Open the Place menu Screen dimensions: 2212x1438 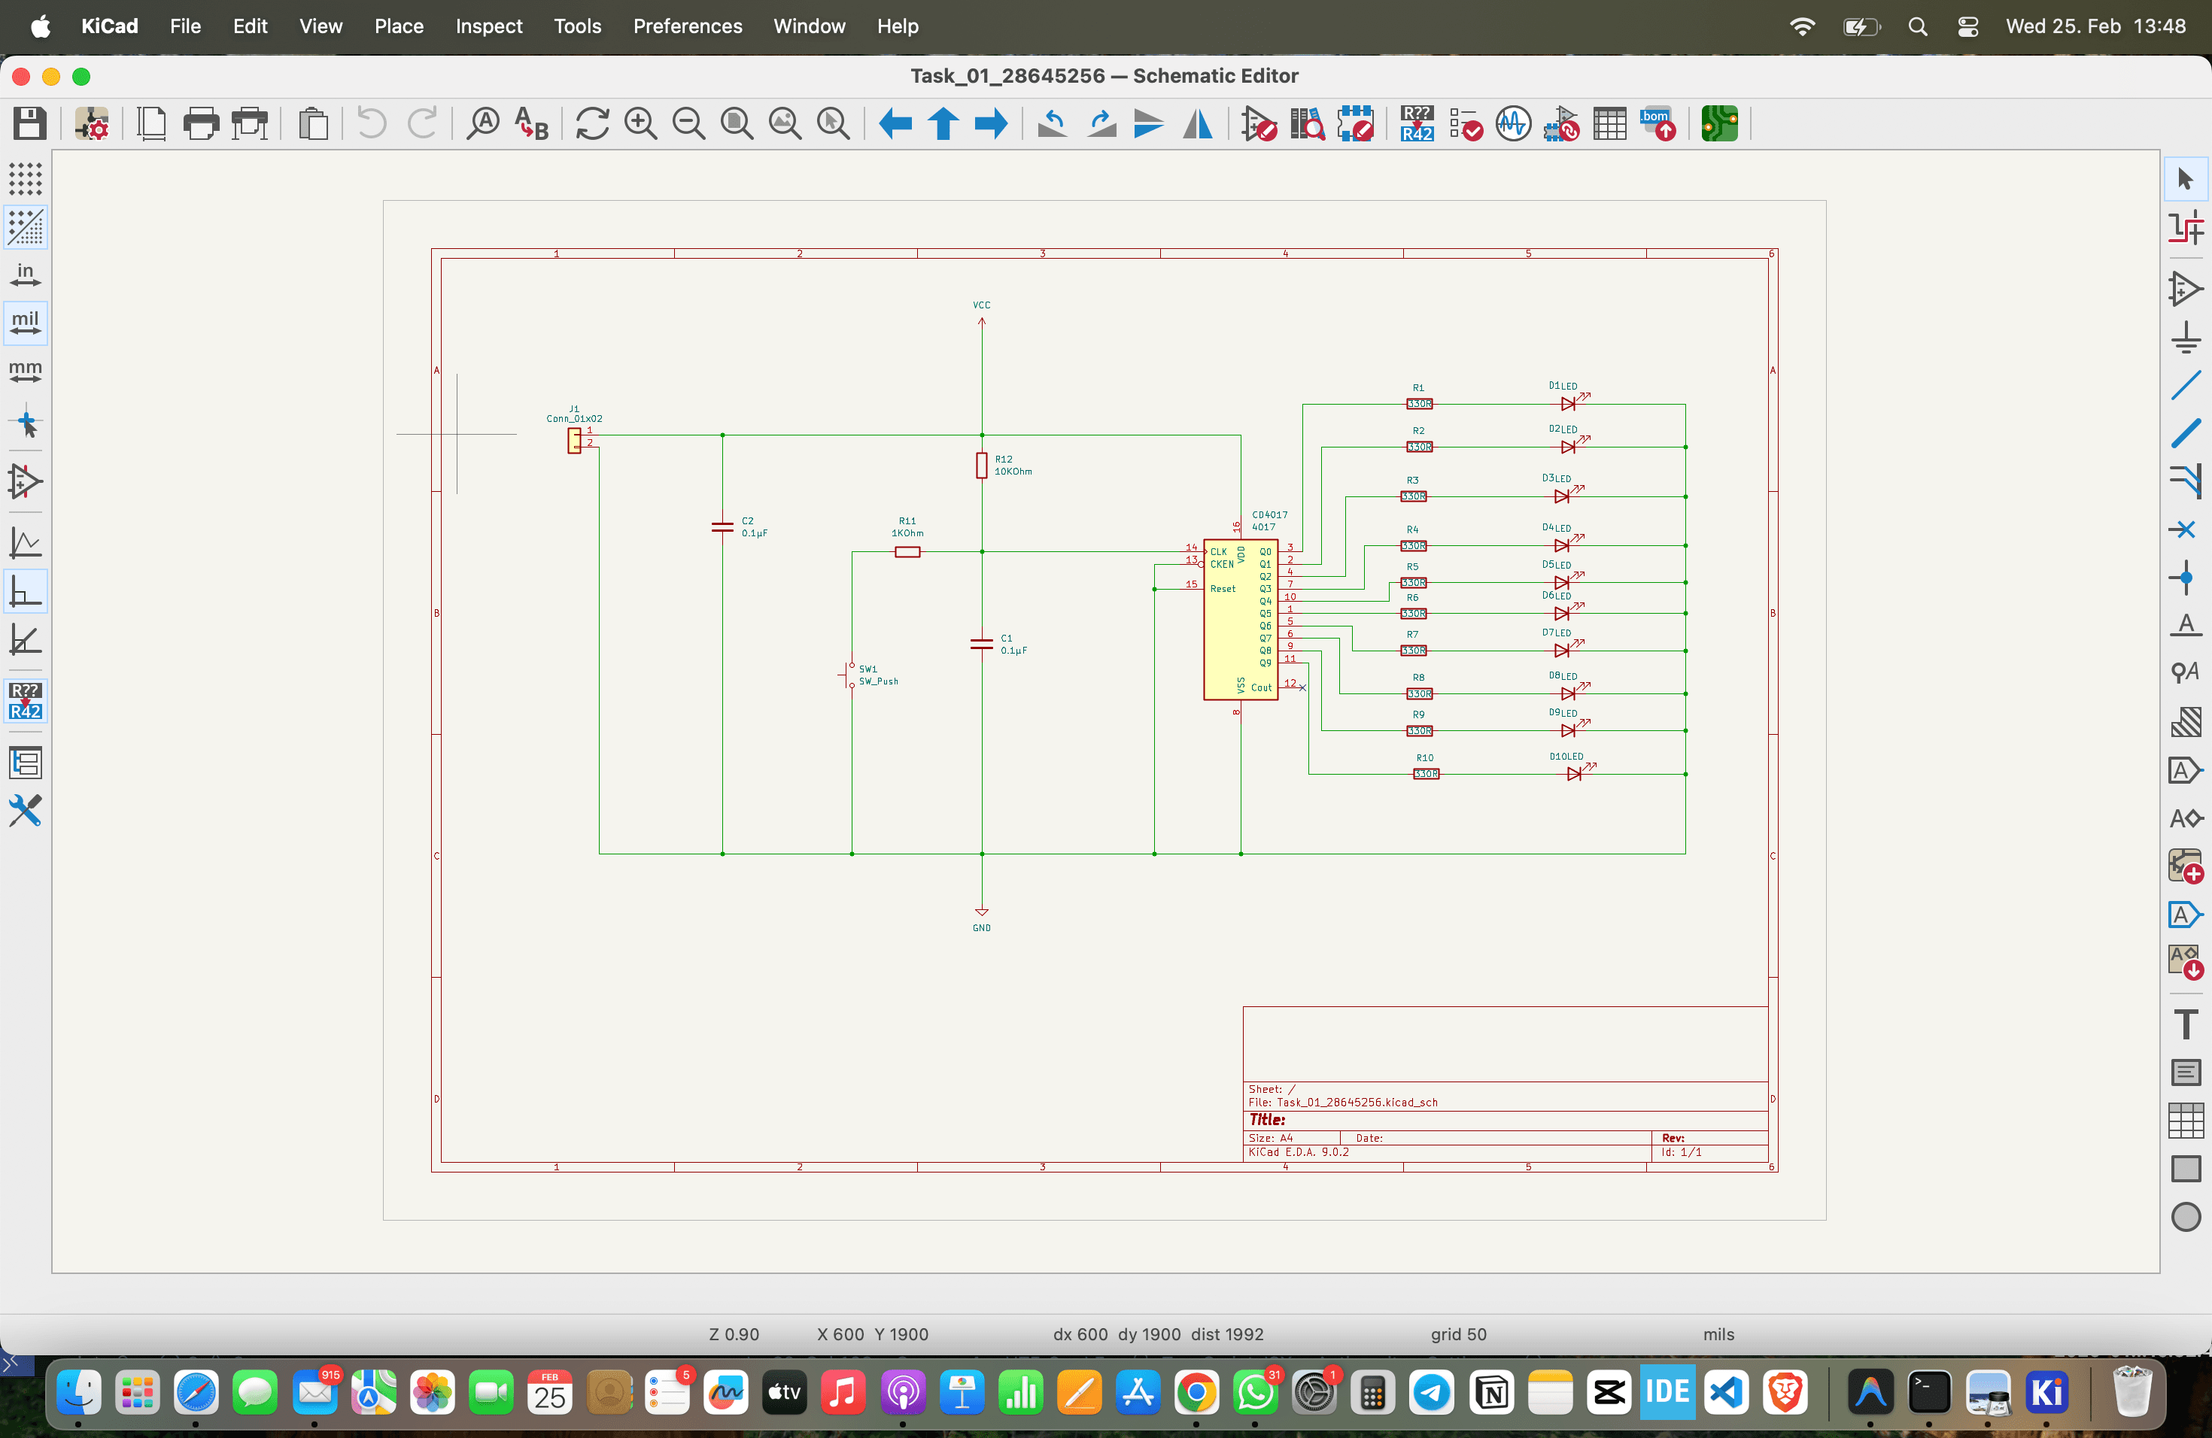point(399,26)
